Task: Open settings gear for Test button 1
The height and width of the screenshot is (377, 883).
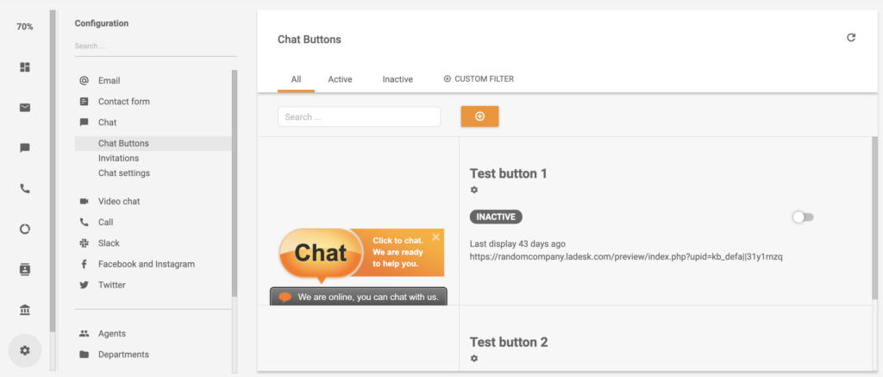Action: pyautogui.click(x=474, y=190)
